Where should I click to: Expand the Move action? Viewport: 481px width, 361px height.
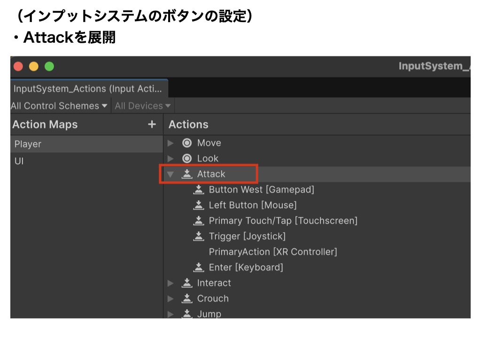tap(171, 143)
